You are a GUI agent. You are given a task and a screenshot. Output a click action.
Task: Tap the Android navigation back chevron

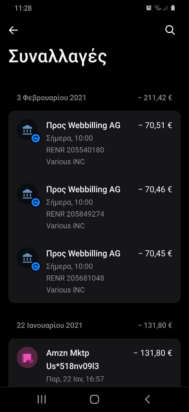pyautogui.click(x=147, y=399)
